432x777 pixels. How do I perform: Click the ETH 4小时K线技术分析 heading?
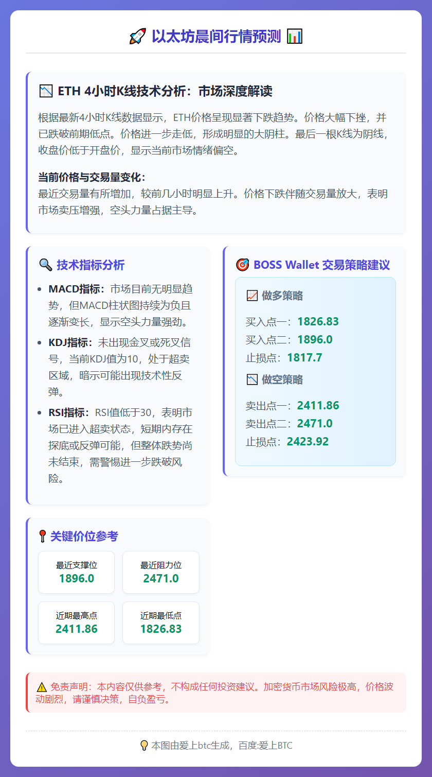click(165, 92)
